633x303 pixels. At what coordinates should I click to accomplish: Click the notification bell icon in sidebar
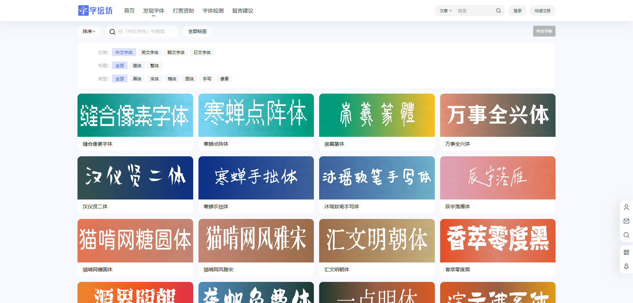[626, 266]
